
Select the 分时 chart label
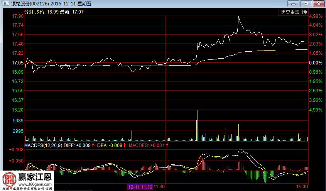pos(29,12)
